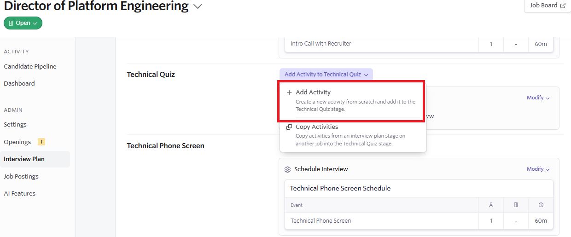Click the gear icon next to Schedule Interview
Screen dimensions: 571x237
[x=288, y=169]
